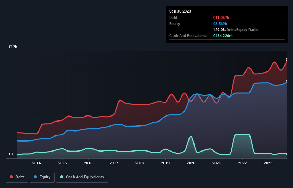Click the €484.226m cash value
The image size is (293, 188).
click(223, 36)
